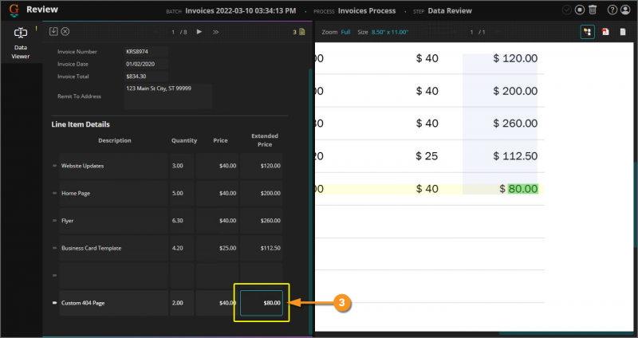Viewport: 638px width, 338px height.
Task: Click the price cell $25.00
Action: pyautogui.click(x=217, y=248)
